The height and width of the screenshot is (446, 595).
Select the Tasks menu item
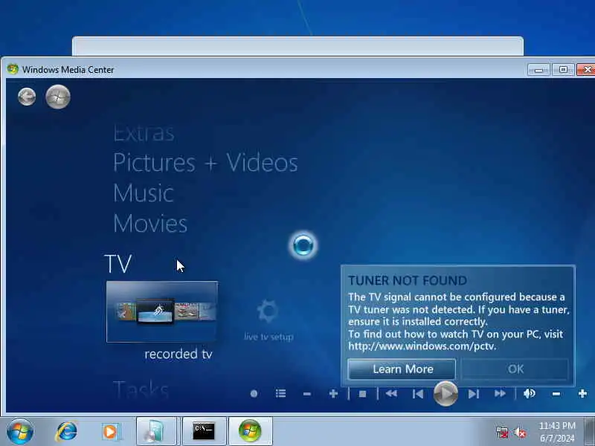pos(141,390)
